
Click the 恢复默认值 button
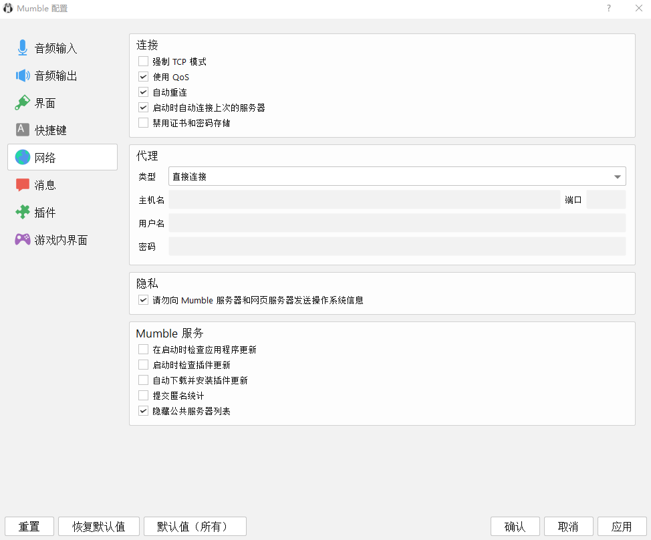coord(98,527)
